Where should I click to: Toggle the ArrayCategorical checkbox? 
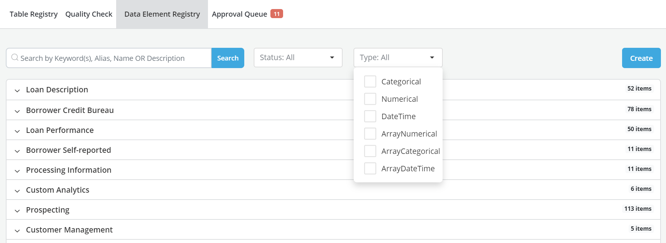pyautogui.click(x=370, y=151)
